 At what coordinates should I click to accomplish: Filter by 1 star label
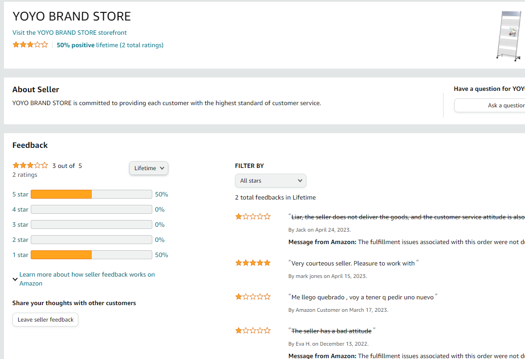[20, 255]
